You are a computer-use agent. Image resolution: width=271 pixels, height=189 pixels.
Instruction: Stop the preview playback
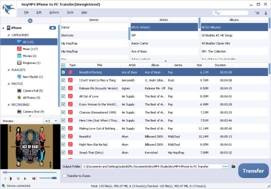pyautogui.click(x=18, y=178)
